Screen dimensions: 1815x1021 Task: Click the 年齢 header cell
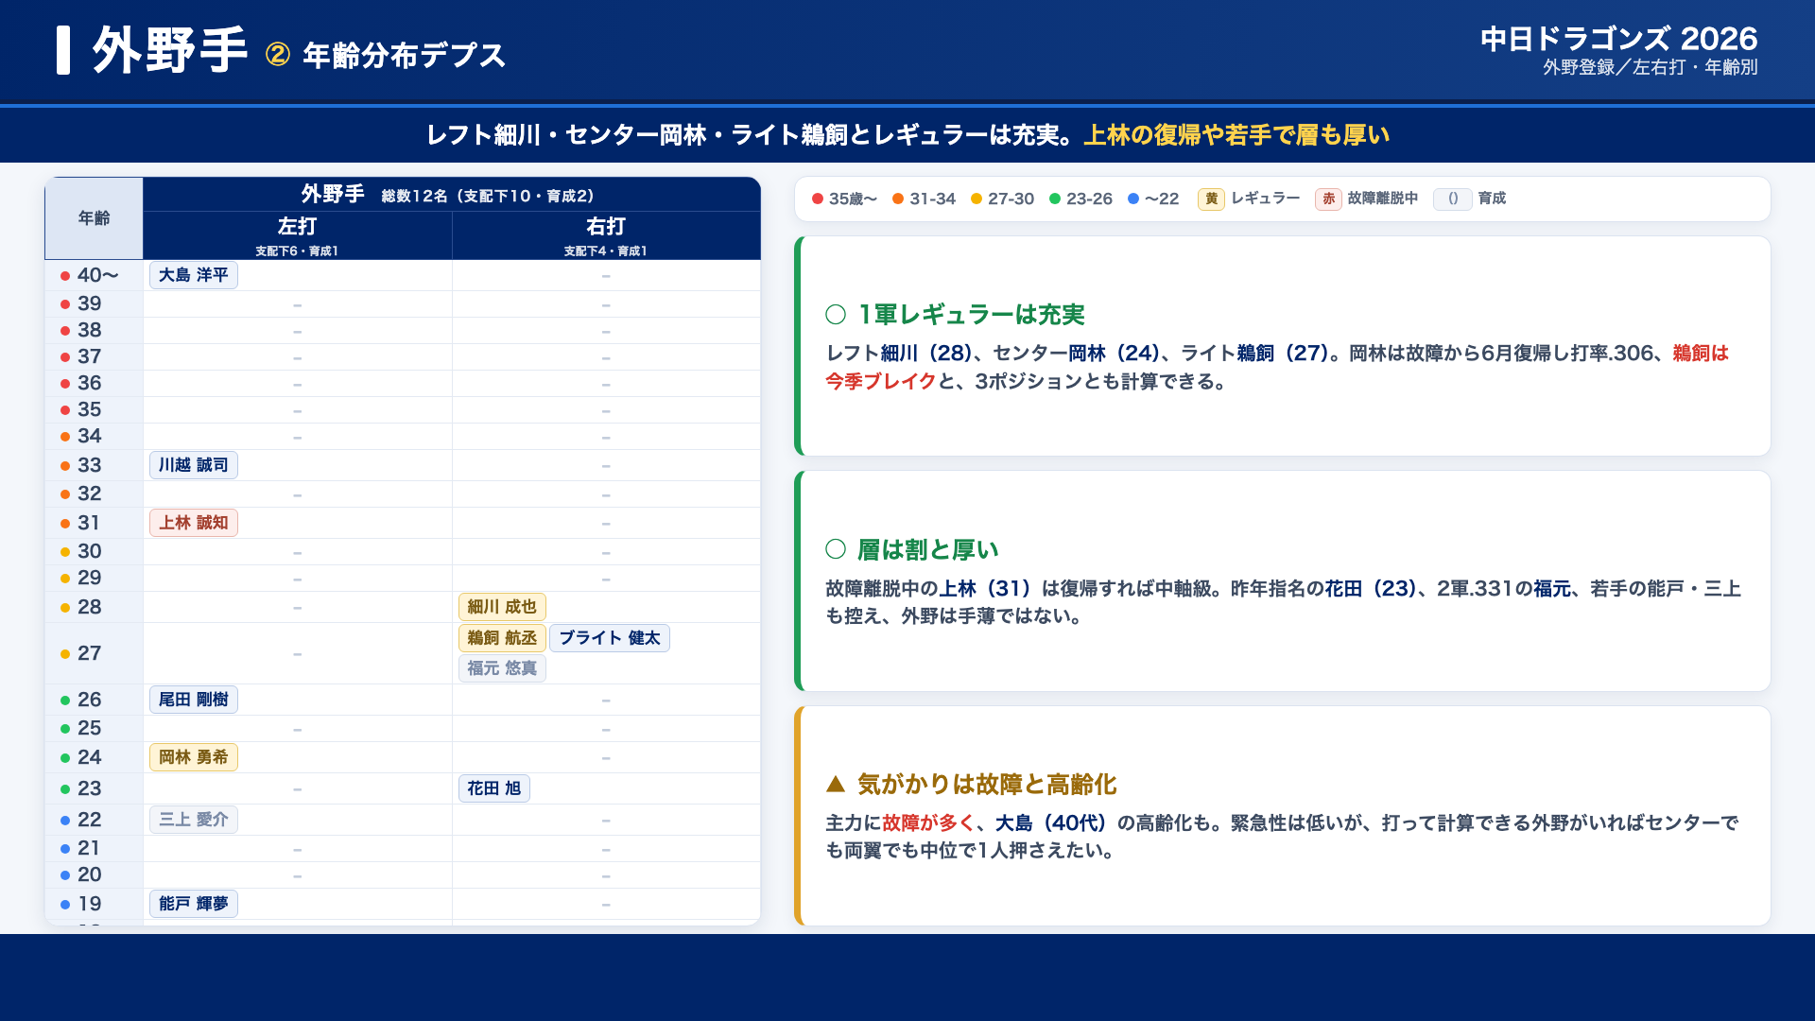tap(94, 218)
